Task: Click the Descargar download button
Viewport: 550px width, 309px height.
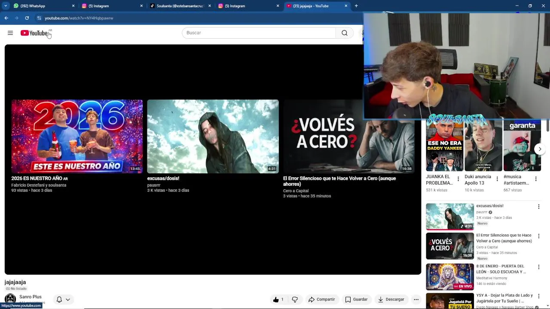Action: coord(391,300)
